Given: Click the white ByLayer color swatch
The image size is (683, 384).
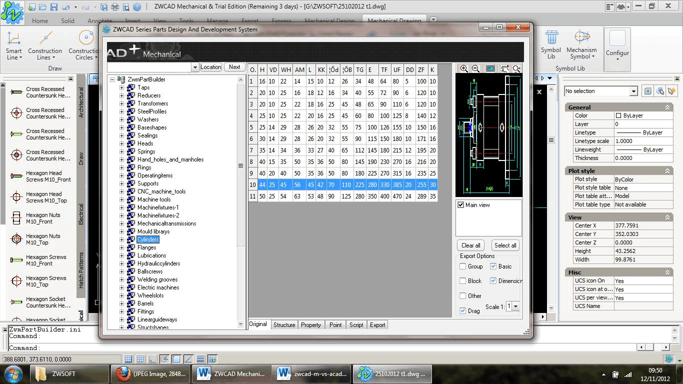Looking at the screenshot, I should [618, 115].
